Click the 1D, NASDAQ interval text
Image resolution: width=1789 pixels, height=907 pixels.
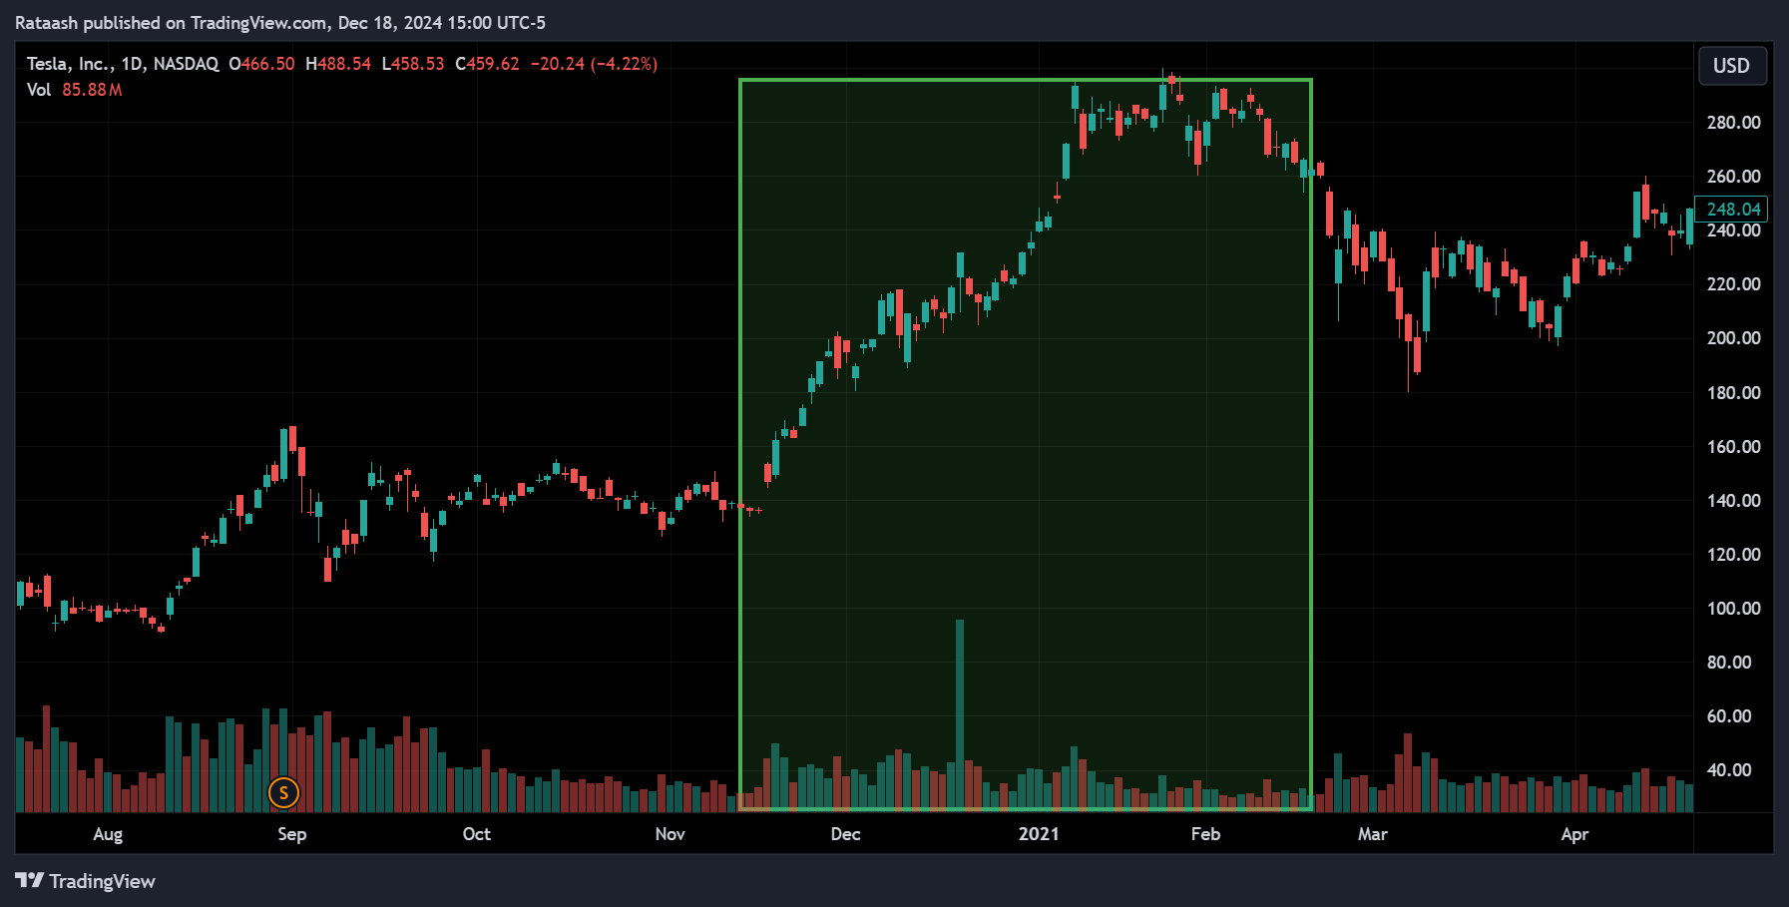[170, 64]
